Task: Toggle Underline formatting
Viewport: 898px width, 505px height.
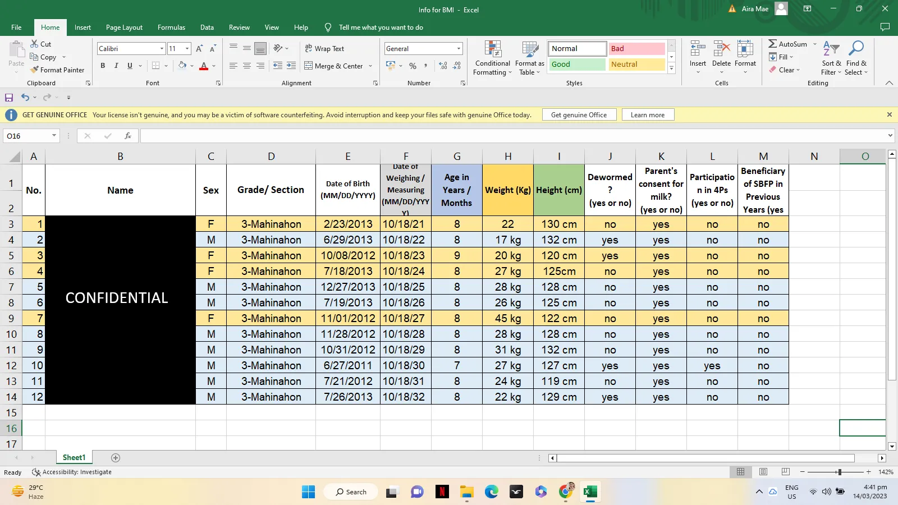Action: 130,66
